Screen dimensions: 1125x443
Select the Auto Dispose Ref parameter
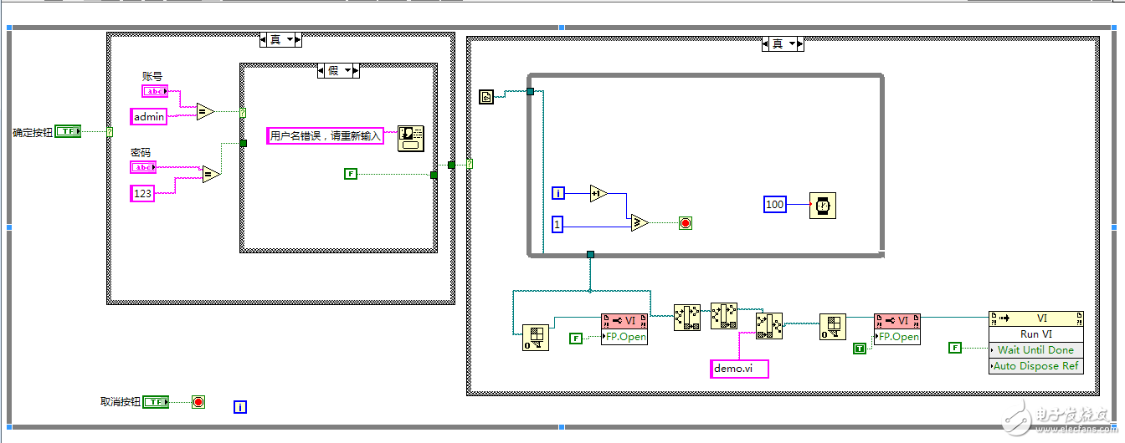click(1035, 366)
